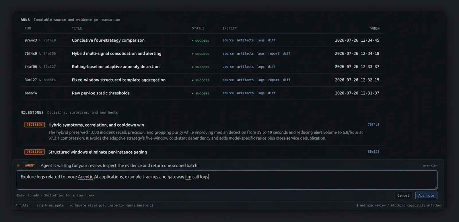
Task: Open diff for run bae6f4
Action: pos(272,93)
